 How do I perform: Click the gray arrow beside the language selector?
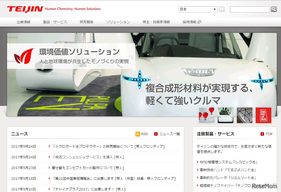(x=222, y=9)
